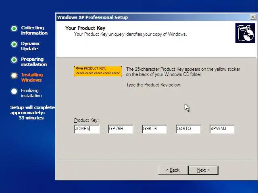Click 'Setup will complete approximately:' text
Screen dimensions: 258x193
tap(32, 110)
